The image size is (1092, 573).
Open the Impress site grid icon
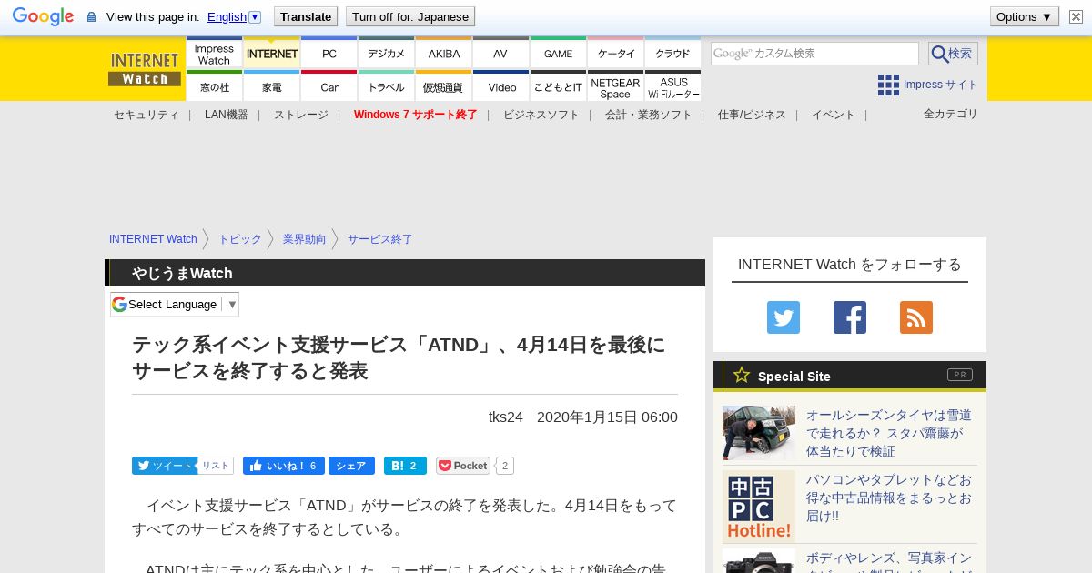888,85
